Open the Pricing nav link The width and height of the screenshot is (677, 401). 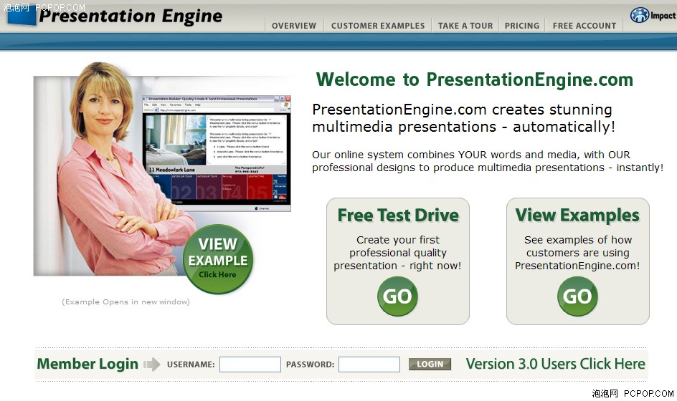coord(522,26)
